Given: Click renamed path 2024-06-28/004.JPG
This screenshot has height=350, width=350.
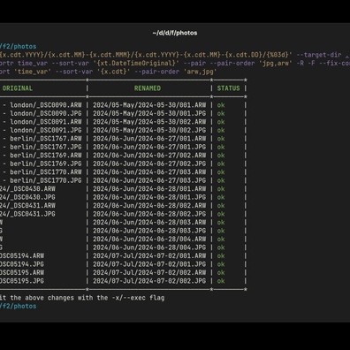Looking at the screenshot, I should point(149,247).
